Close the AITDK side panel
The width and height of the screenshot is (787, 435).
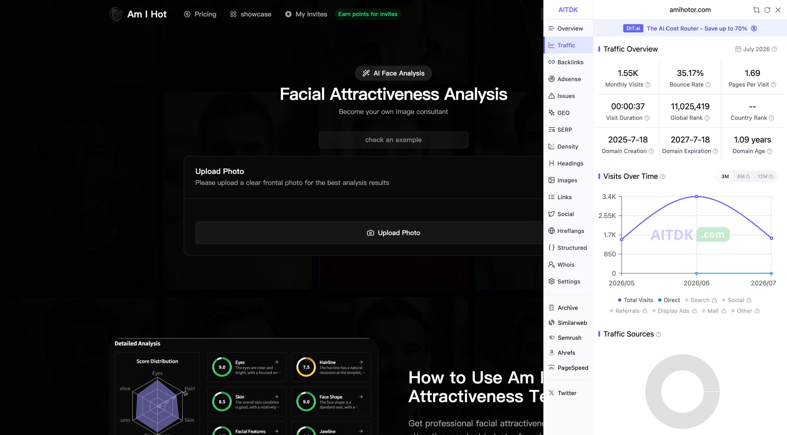[x=778, y=10]
